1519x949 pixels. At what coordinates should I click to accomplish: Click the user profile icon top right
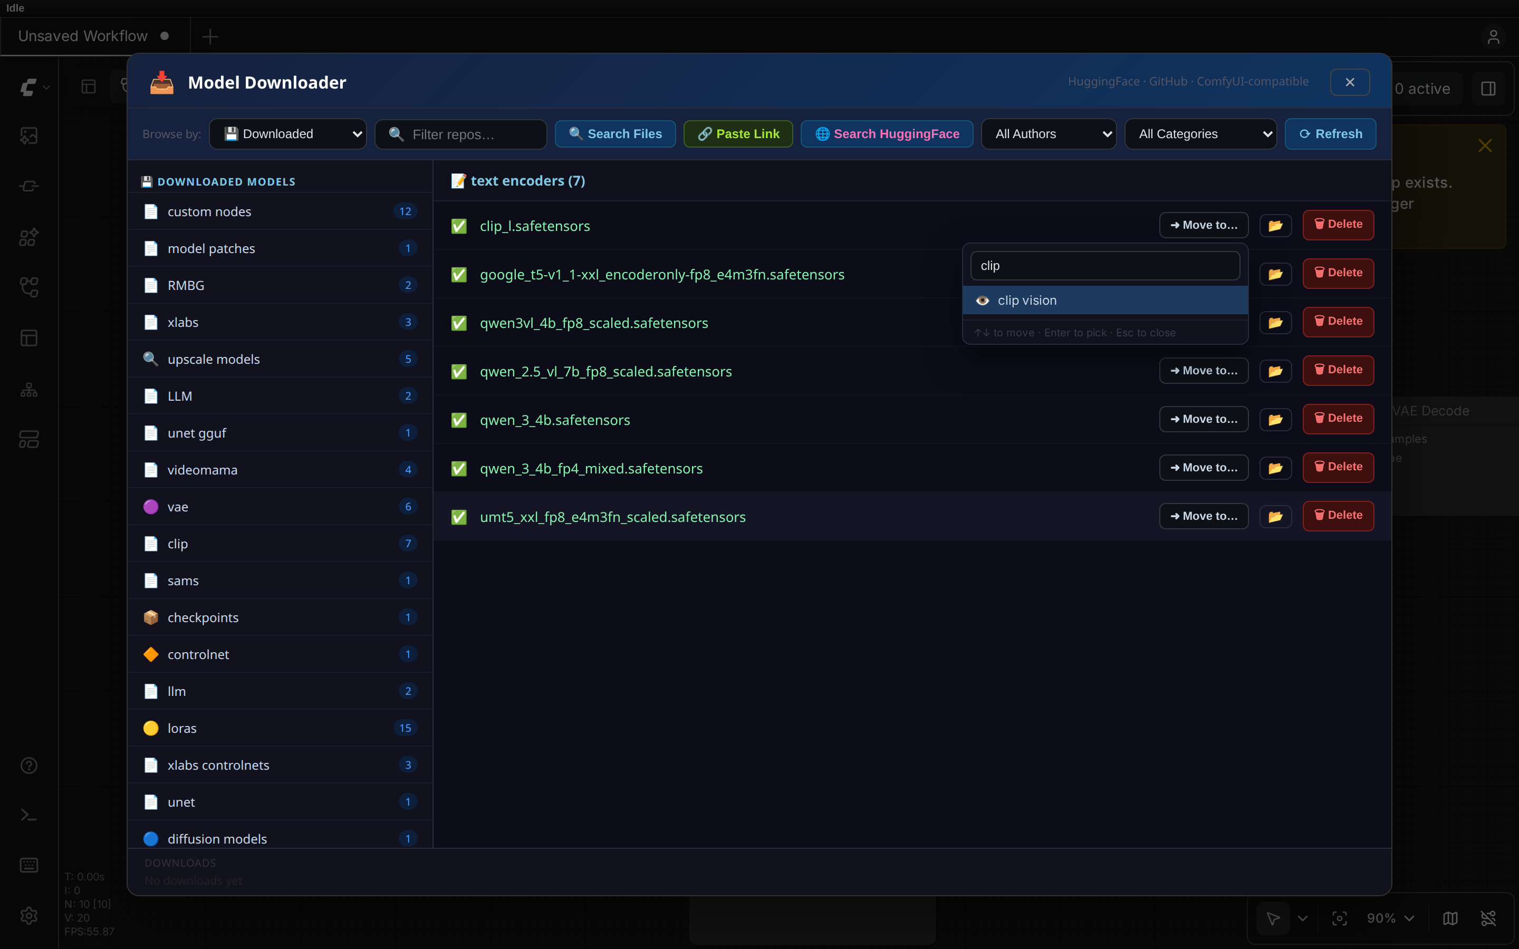(x=1493, y=36)
